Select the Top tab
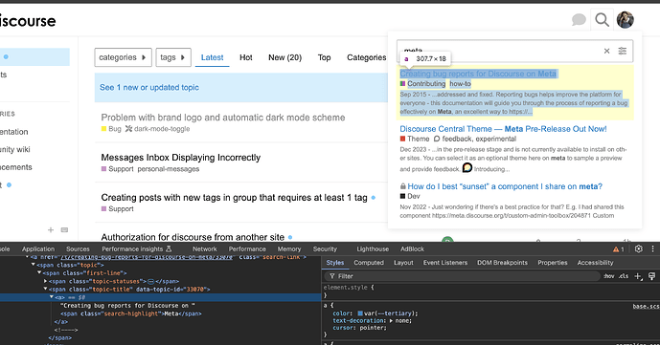This screenshot has width=660, height=345. point(324,57)
